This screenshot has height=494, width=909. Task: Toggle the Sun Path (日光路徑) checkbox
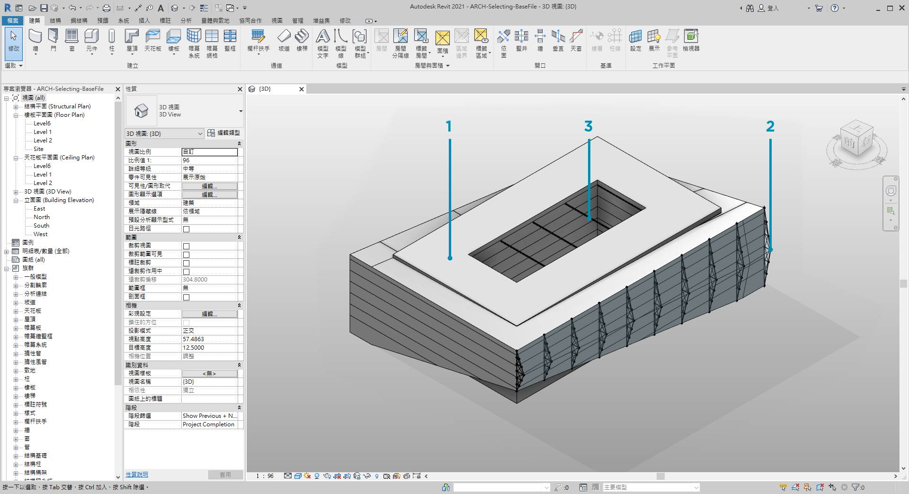click(x=187, y=229)
